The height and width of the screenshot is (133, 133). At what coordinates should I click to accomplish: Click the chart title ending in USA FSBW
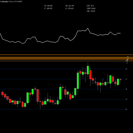pyautogui.click(x=11, y=2)
